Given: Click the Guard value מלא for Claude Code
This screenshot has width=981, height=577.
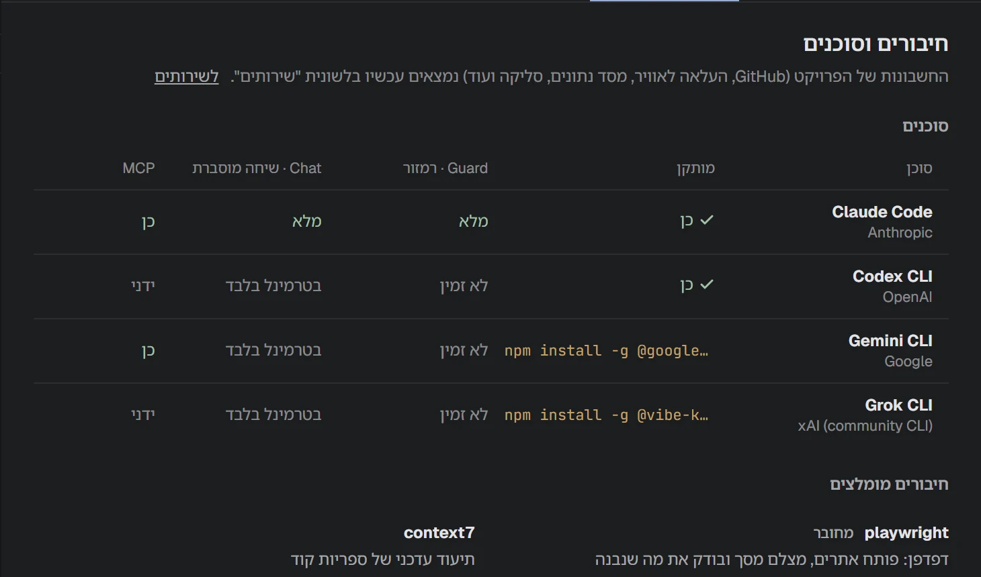Looking at the screenshot, I should 474,221.
